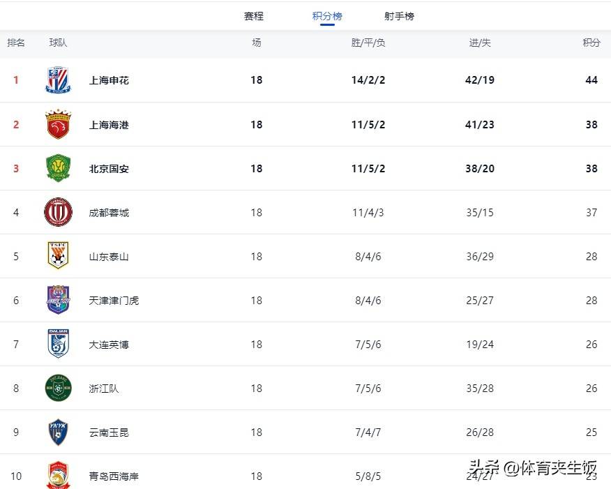Image resolution: width=611 pixels, height=489 pixels.
Task: Click the Zhejiang FC team crest
Action: tap(58, 389)
